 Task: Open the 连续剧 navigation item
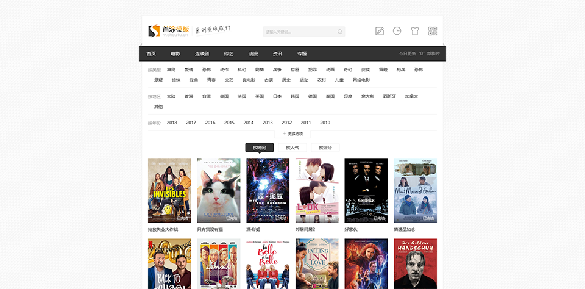point(202,54)
